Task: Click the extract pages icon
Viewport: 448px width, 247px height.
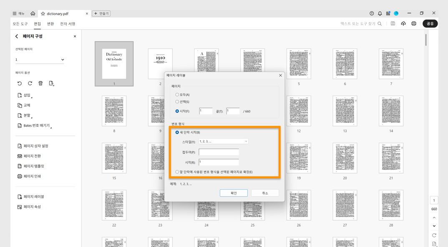Action: point(51,83)
